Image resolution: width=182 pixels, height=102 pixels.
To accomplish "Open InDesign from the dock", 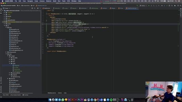I will click(x=76, y=100).
